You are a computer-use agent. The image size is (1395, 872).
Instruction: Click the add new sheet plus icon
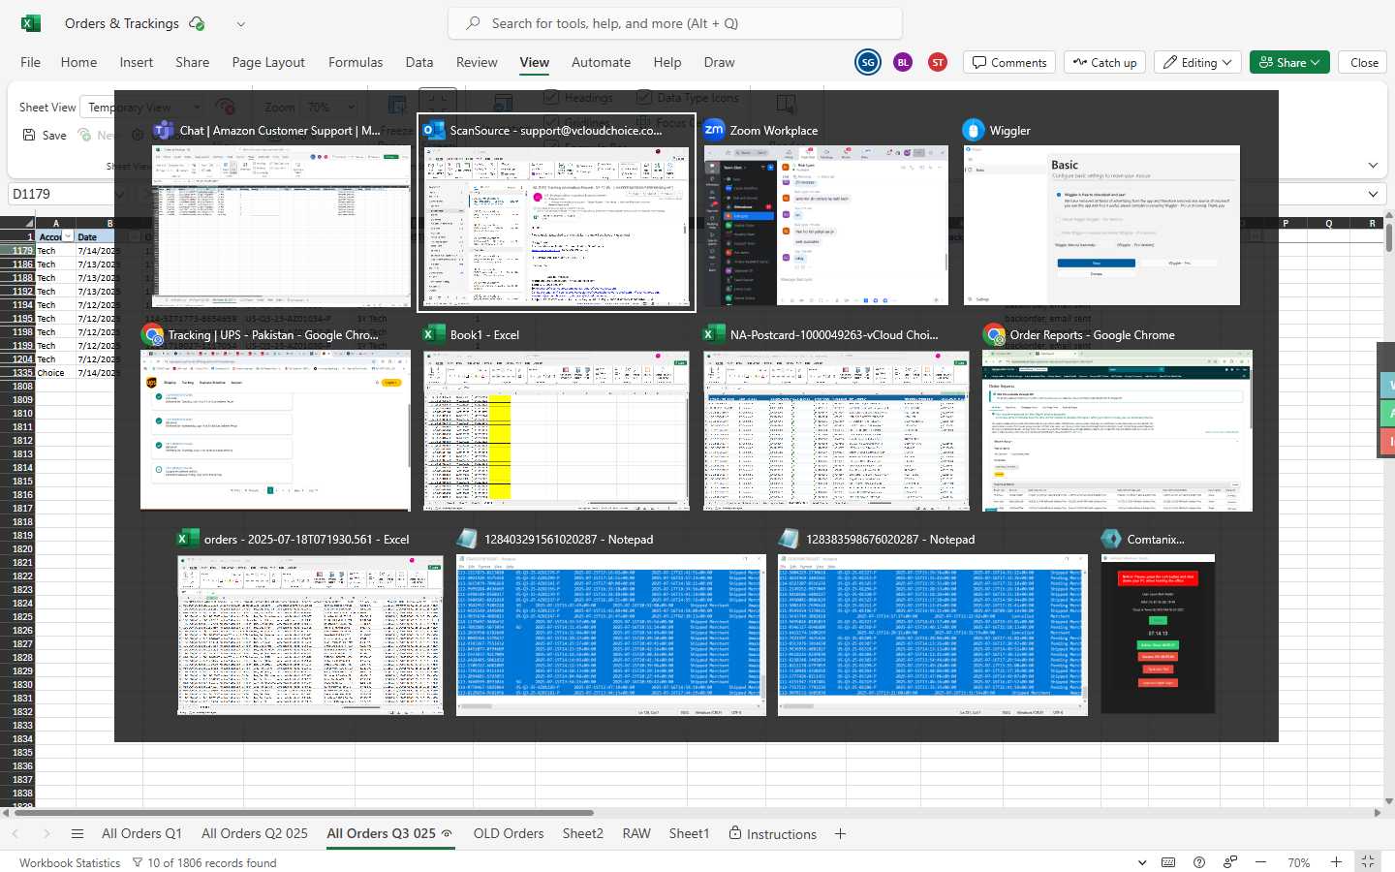pos(840,833)
